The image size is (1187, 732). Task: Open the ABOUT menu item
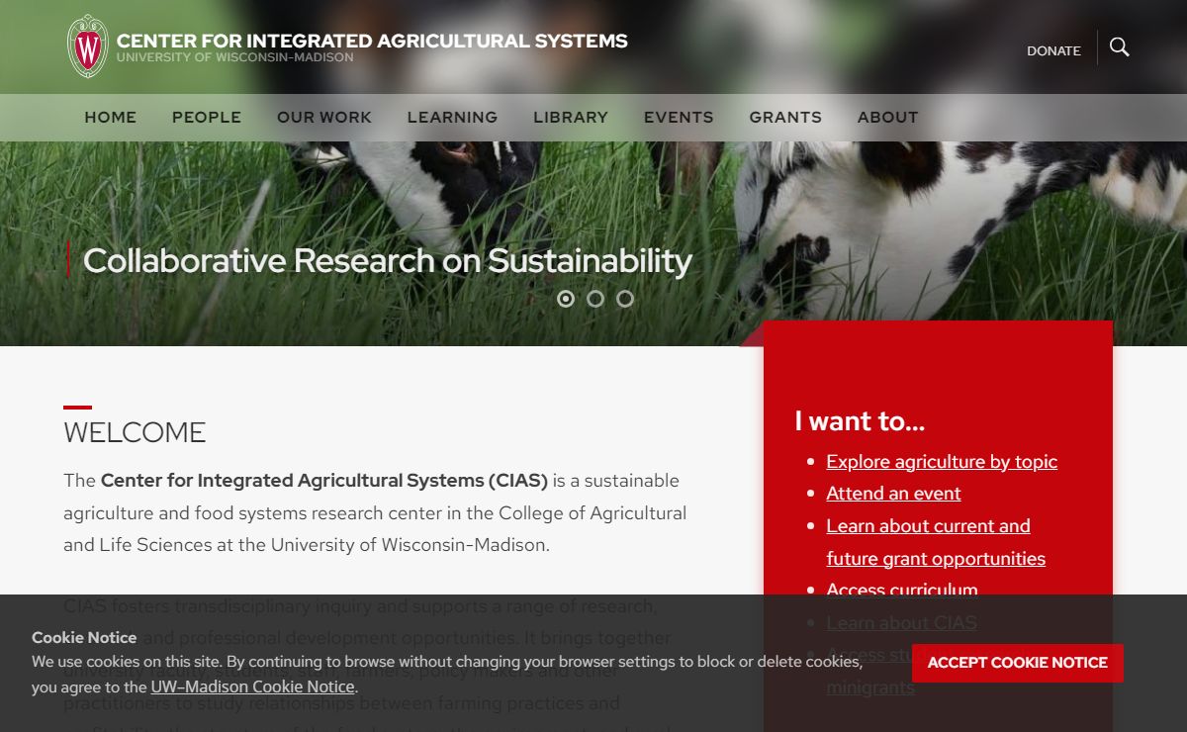tap(888, 117)
